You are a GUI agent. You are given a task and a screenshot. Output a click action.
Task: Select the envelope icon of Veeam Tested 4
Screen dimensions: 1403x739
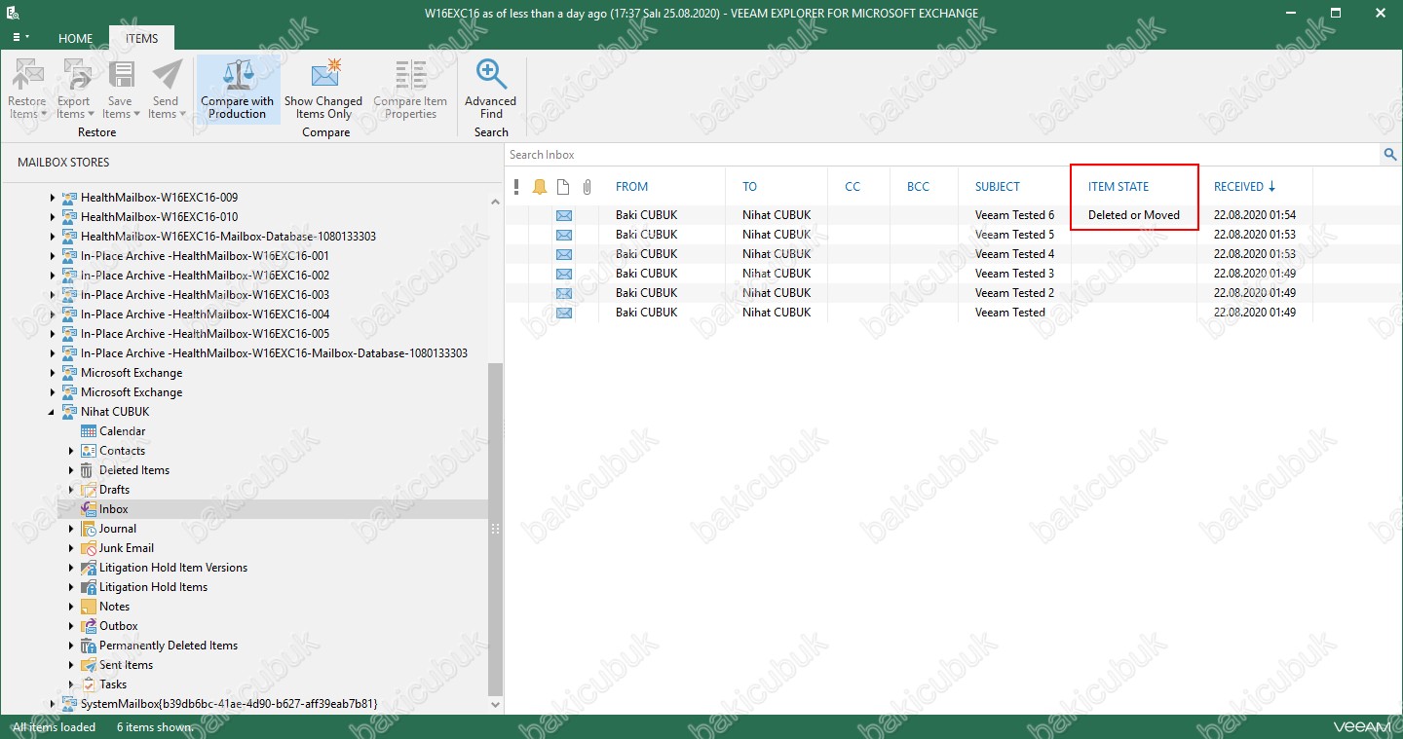pos(564,254)
